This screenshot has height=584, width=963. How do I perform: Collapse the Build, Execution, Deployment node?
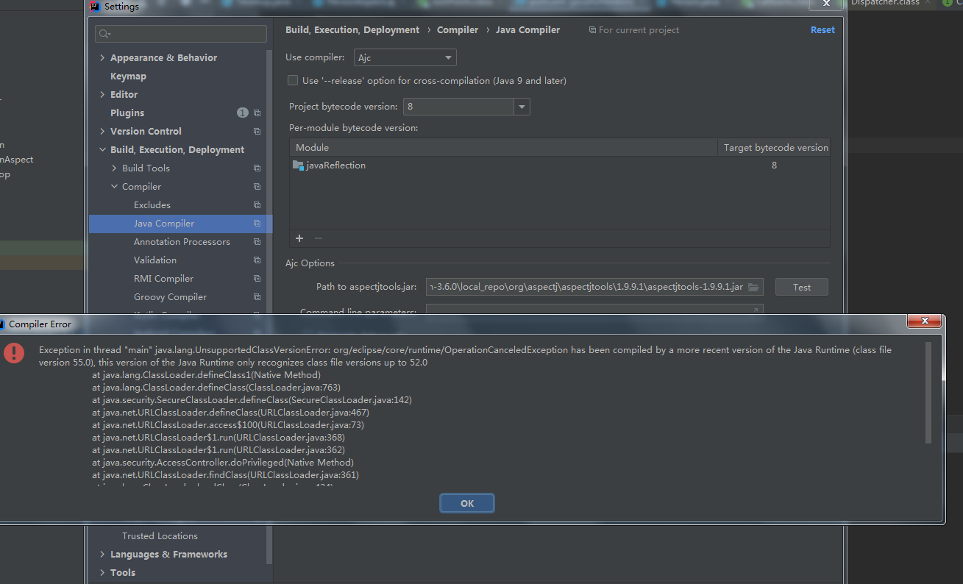pos(102,150)
